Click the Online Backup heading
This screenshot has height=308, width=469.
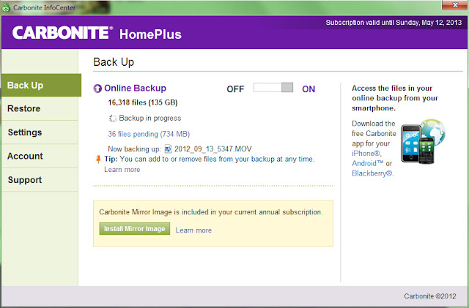(x=135, y=88)
